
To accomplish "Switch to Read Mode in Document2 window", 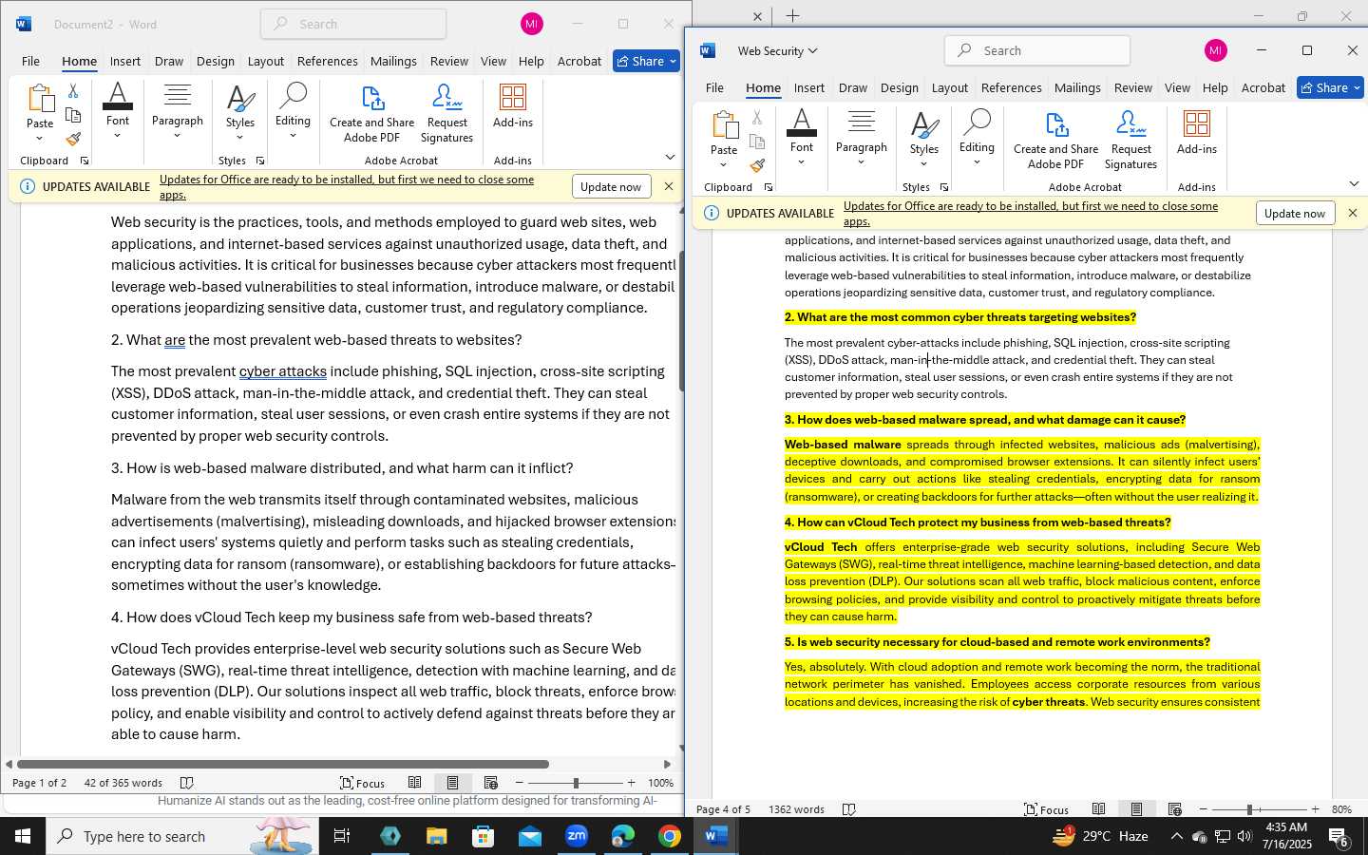I will 414,783.
